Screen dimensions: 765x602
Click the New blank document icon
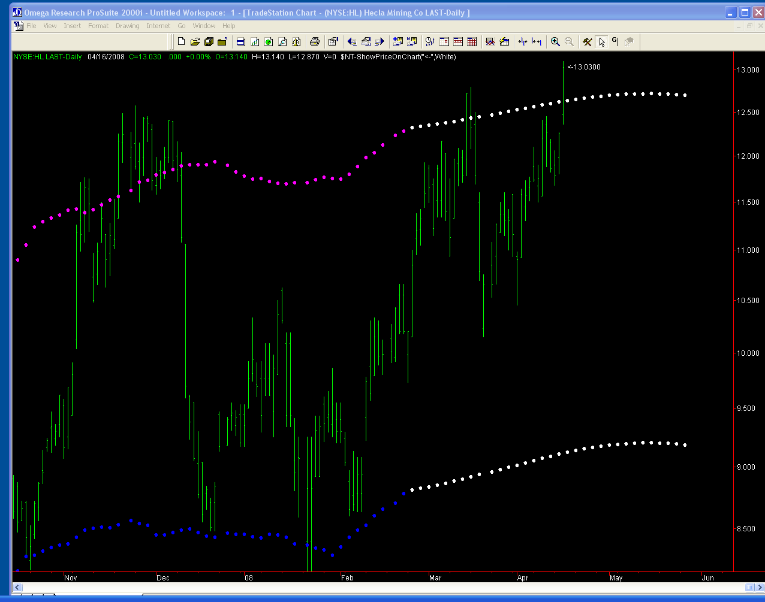tap(181, 41)
